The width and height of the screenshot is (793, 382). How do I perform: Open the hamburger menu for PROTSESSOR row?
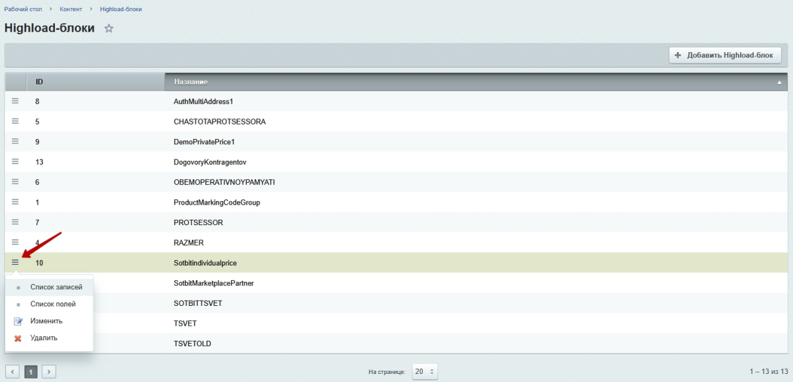pyautogui.click(x=15, y=222)
